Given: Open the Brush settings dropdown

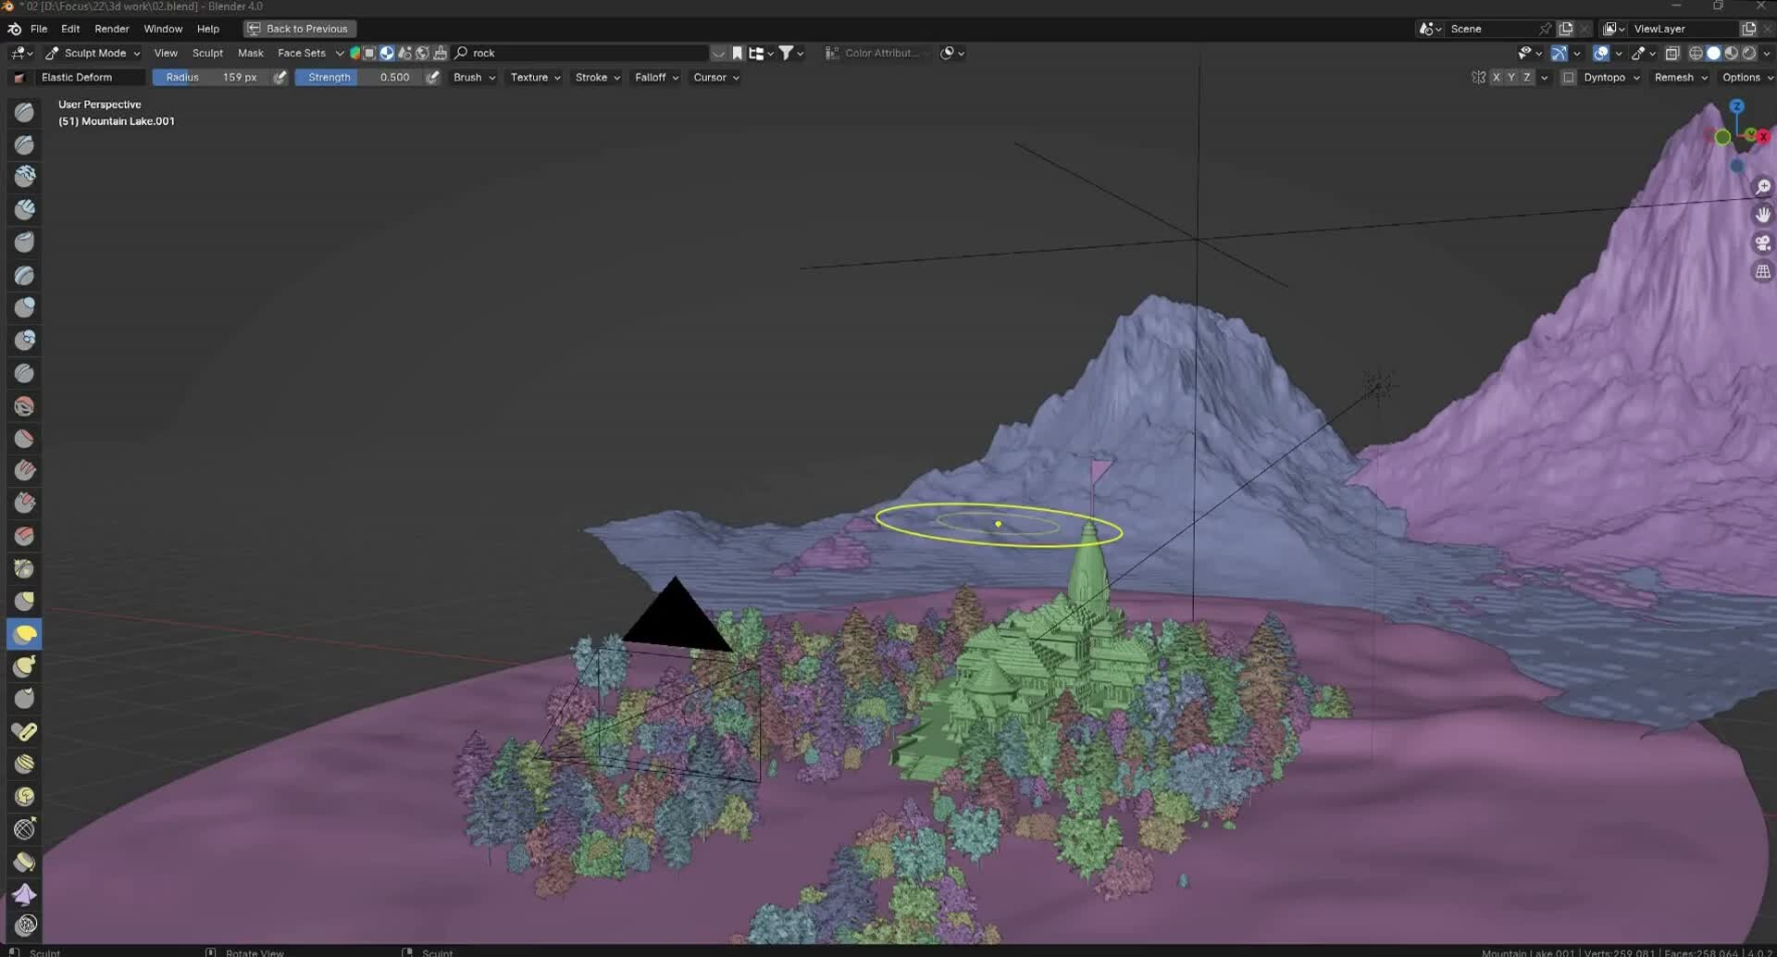Looking at the screenshot, I should [474, 78].
